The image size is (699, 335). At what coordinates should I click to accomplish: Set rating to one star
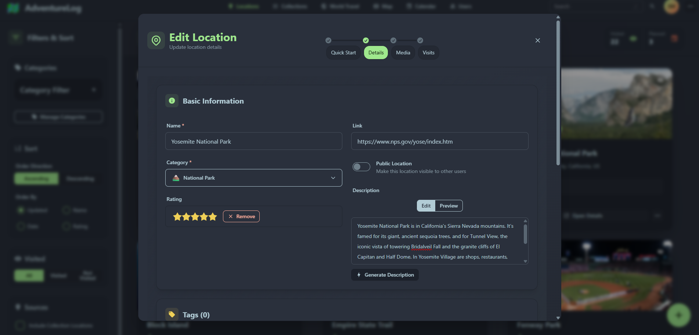coord(177,217)
